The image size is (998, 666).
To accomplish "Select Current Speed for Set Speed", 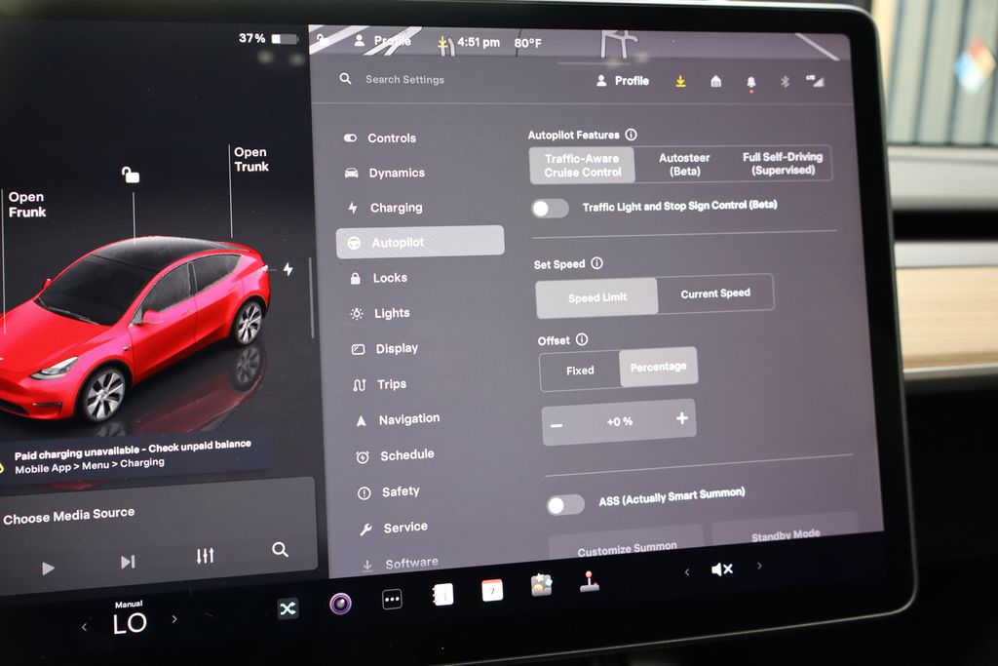I will 715,294.
